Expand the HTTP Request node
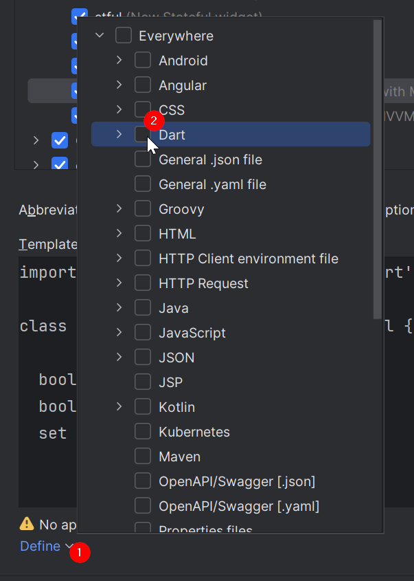Screen dimensions: 414x581 point(119,283)
